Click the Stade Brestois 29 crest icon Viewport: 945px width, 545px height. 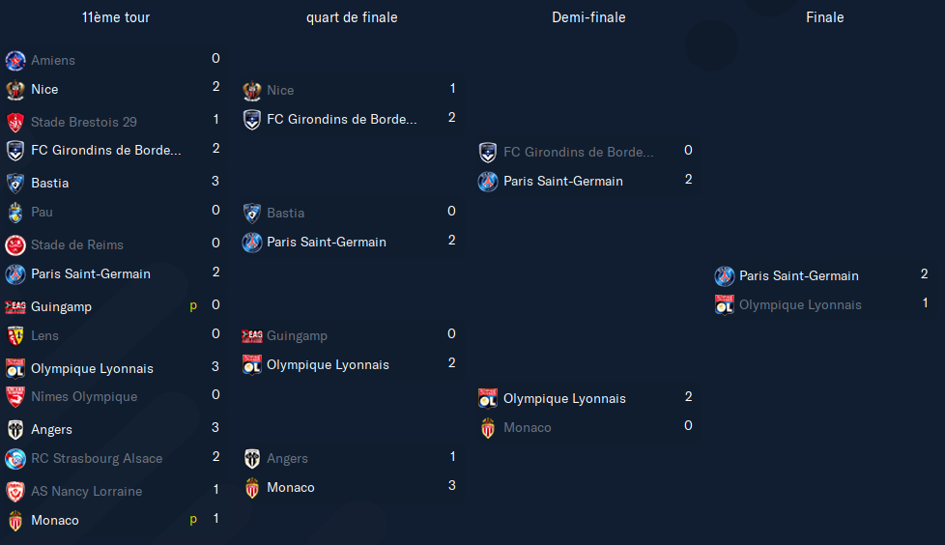coord(15,122)
